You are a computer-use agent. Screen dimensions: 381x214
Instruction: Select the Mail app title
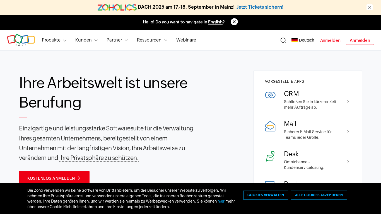pos(290,124)
